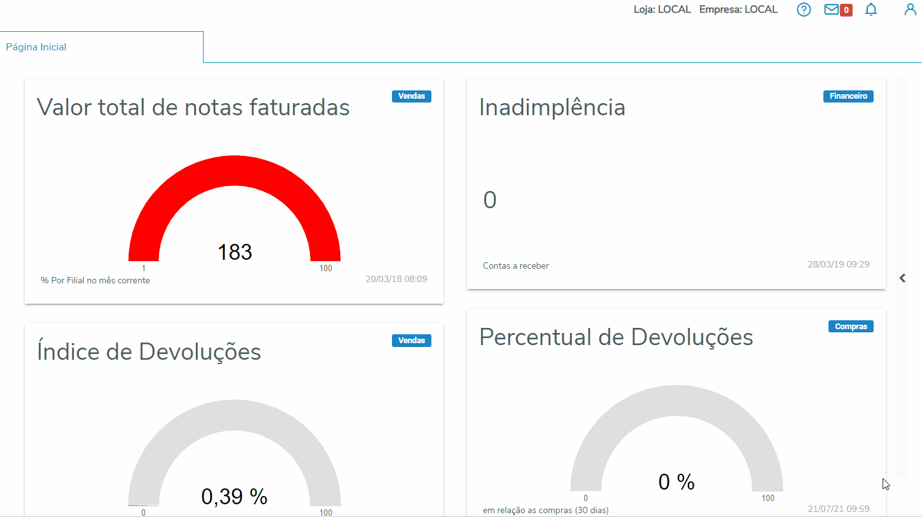Click Vendas tag on Valor total card

412,96
